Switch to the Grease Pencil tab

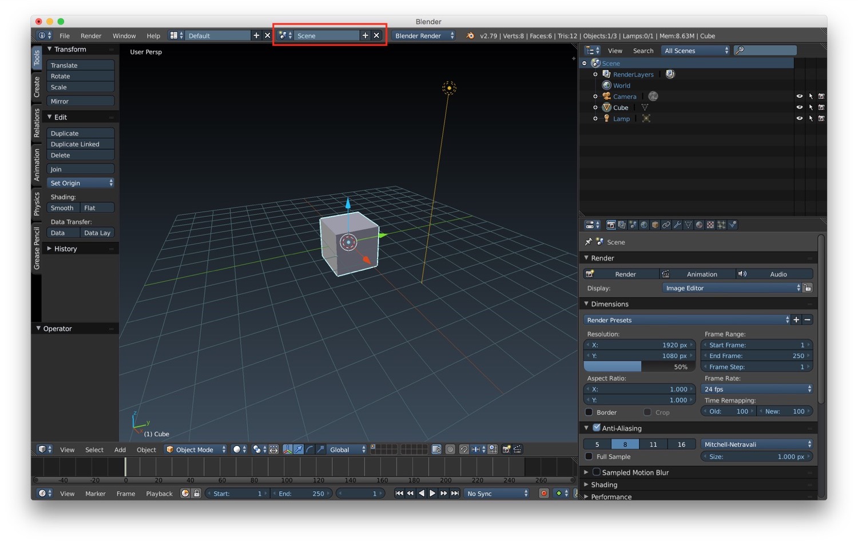point(37,248)
